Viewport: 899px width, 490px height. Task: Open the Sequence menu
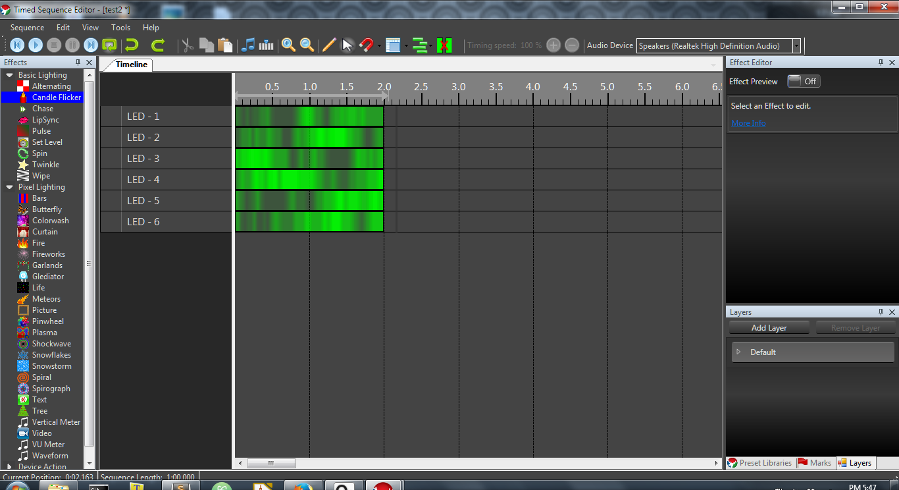tap(27, 28)
